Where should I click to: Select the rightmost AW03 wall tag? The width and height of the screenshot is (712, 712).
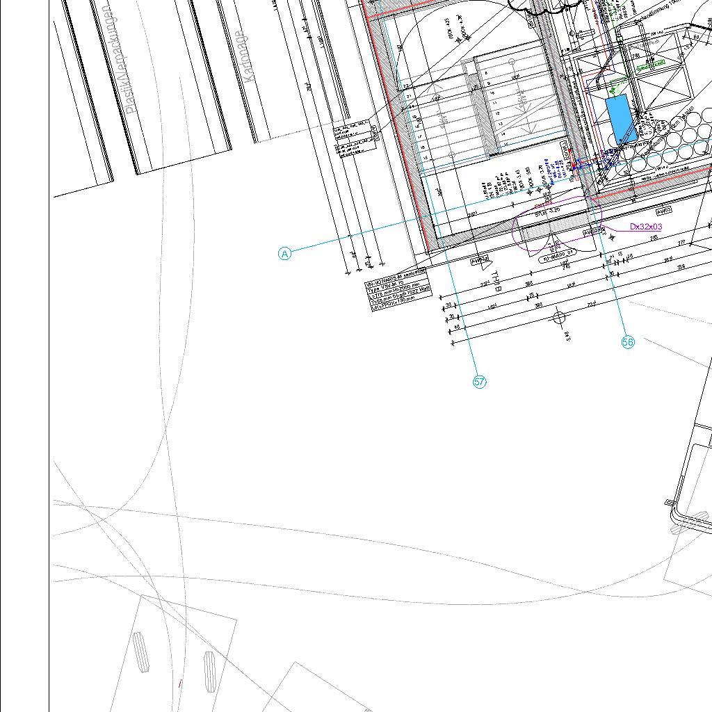tap(665, 210)
